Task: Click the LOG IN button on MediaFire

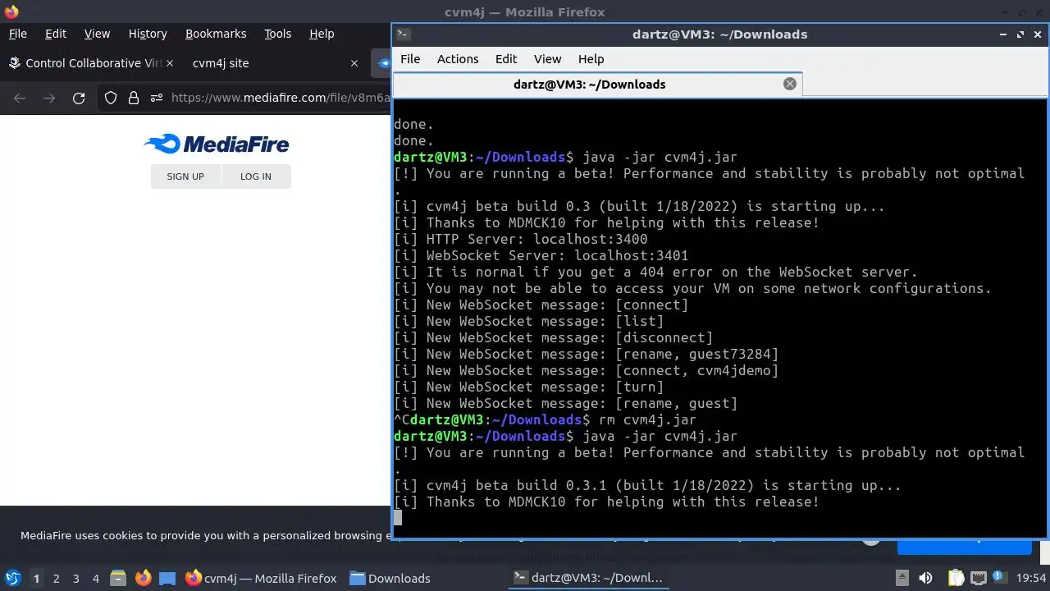Action: pyautogui.click(x=256, y=176)
